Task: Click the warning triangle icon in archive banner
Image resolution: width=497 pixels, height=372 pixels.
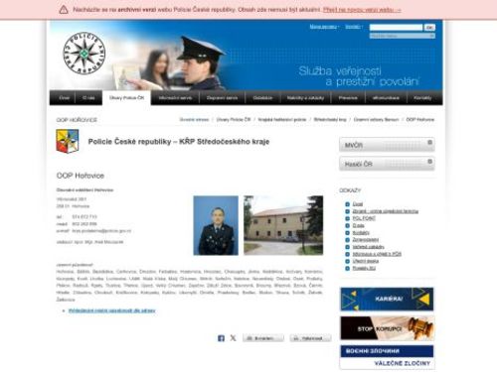Action: pyautogui.click(x=64, y=10)
